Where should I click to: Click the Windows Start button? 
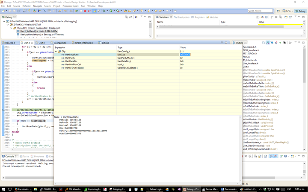[x=3, y=189]
